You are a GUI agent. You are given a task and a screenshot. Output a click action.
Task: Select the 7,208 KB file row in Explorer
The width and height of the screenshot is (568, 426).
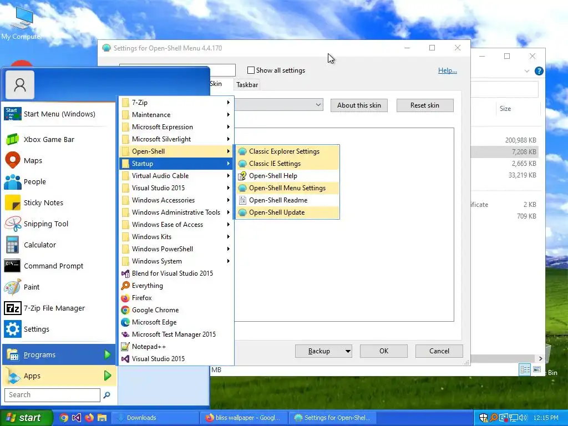505,152
